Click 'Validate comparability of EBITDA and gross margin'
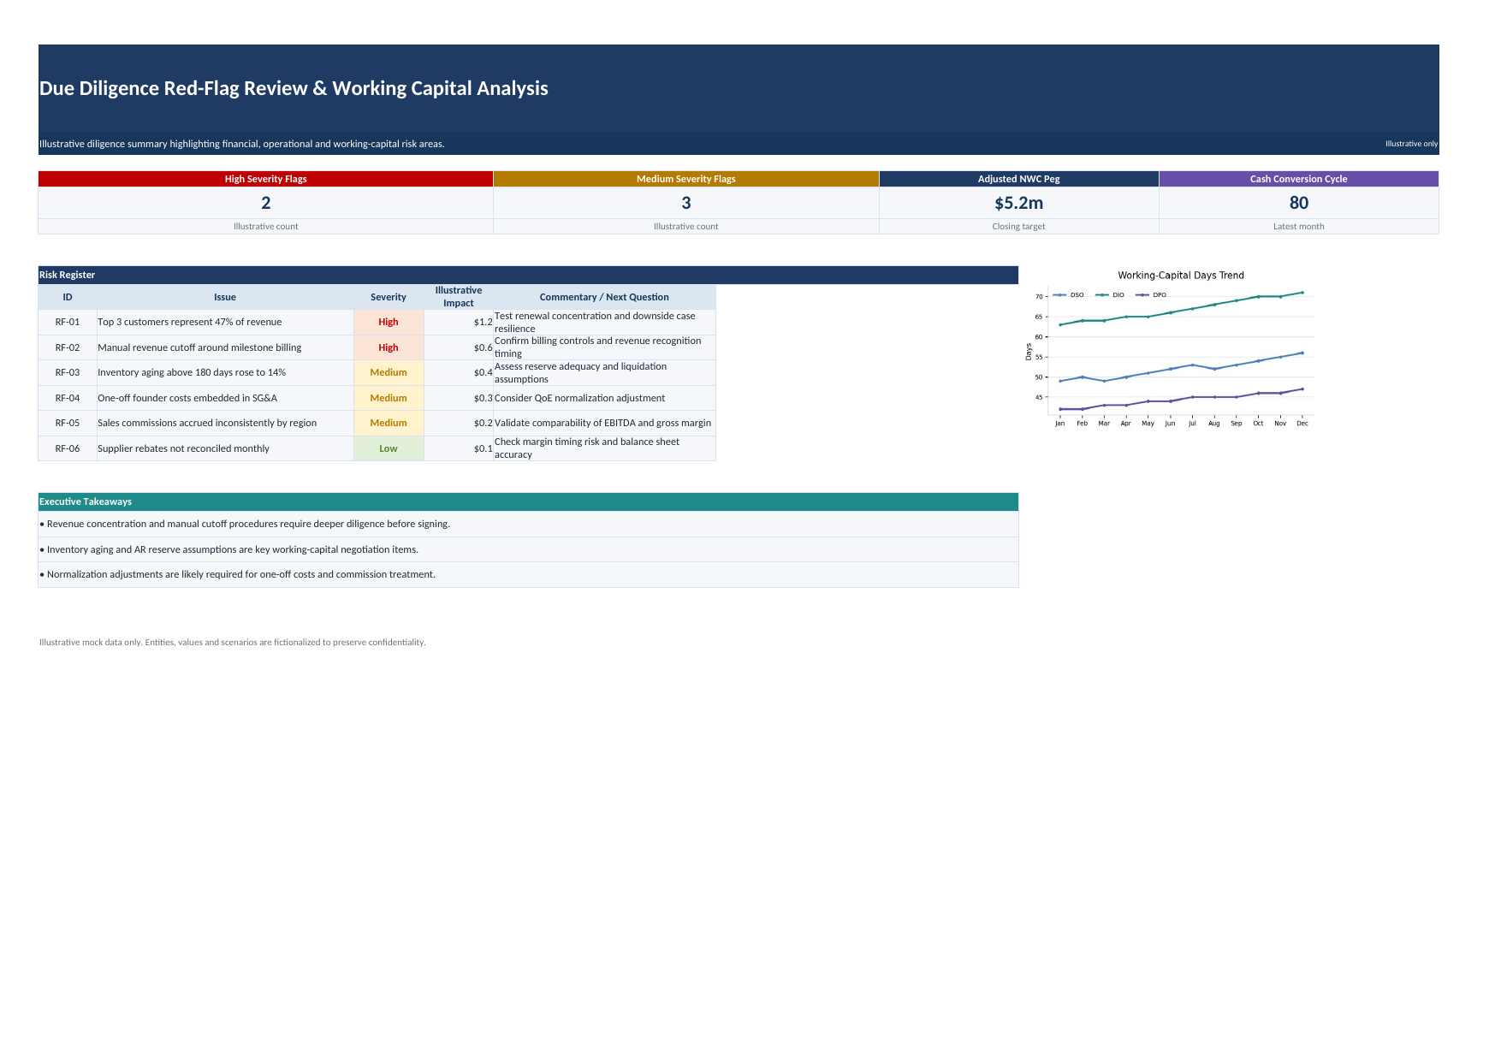The height and width of the screenshot is (1062, 1501). pyautogui.click(x=602, y=423)
